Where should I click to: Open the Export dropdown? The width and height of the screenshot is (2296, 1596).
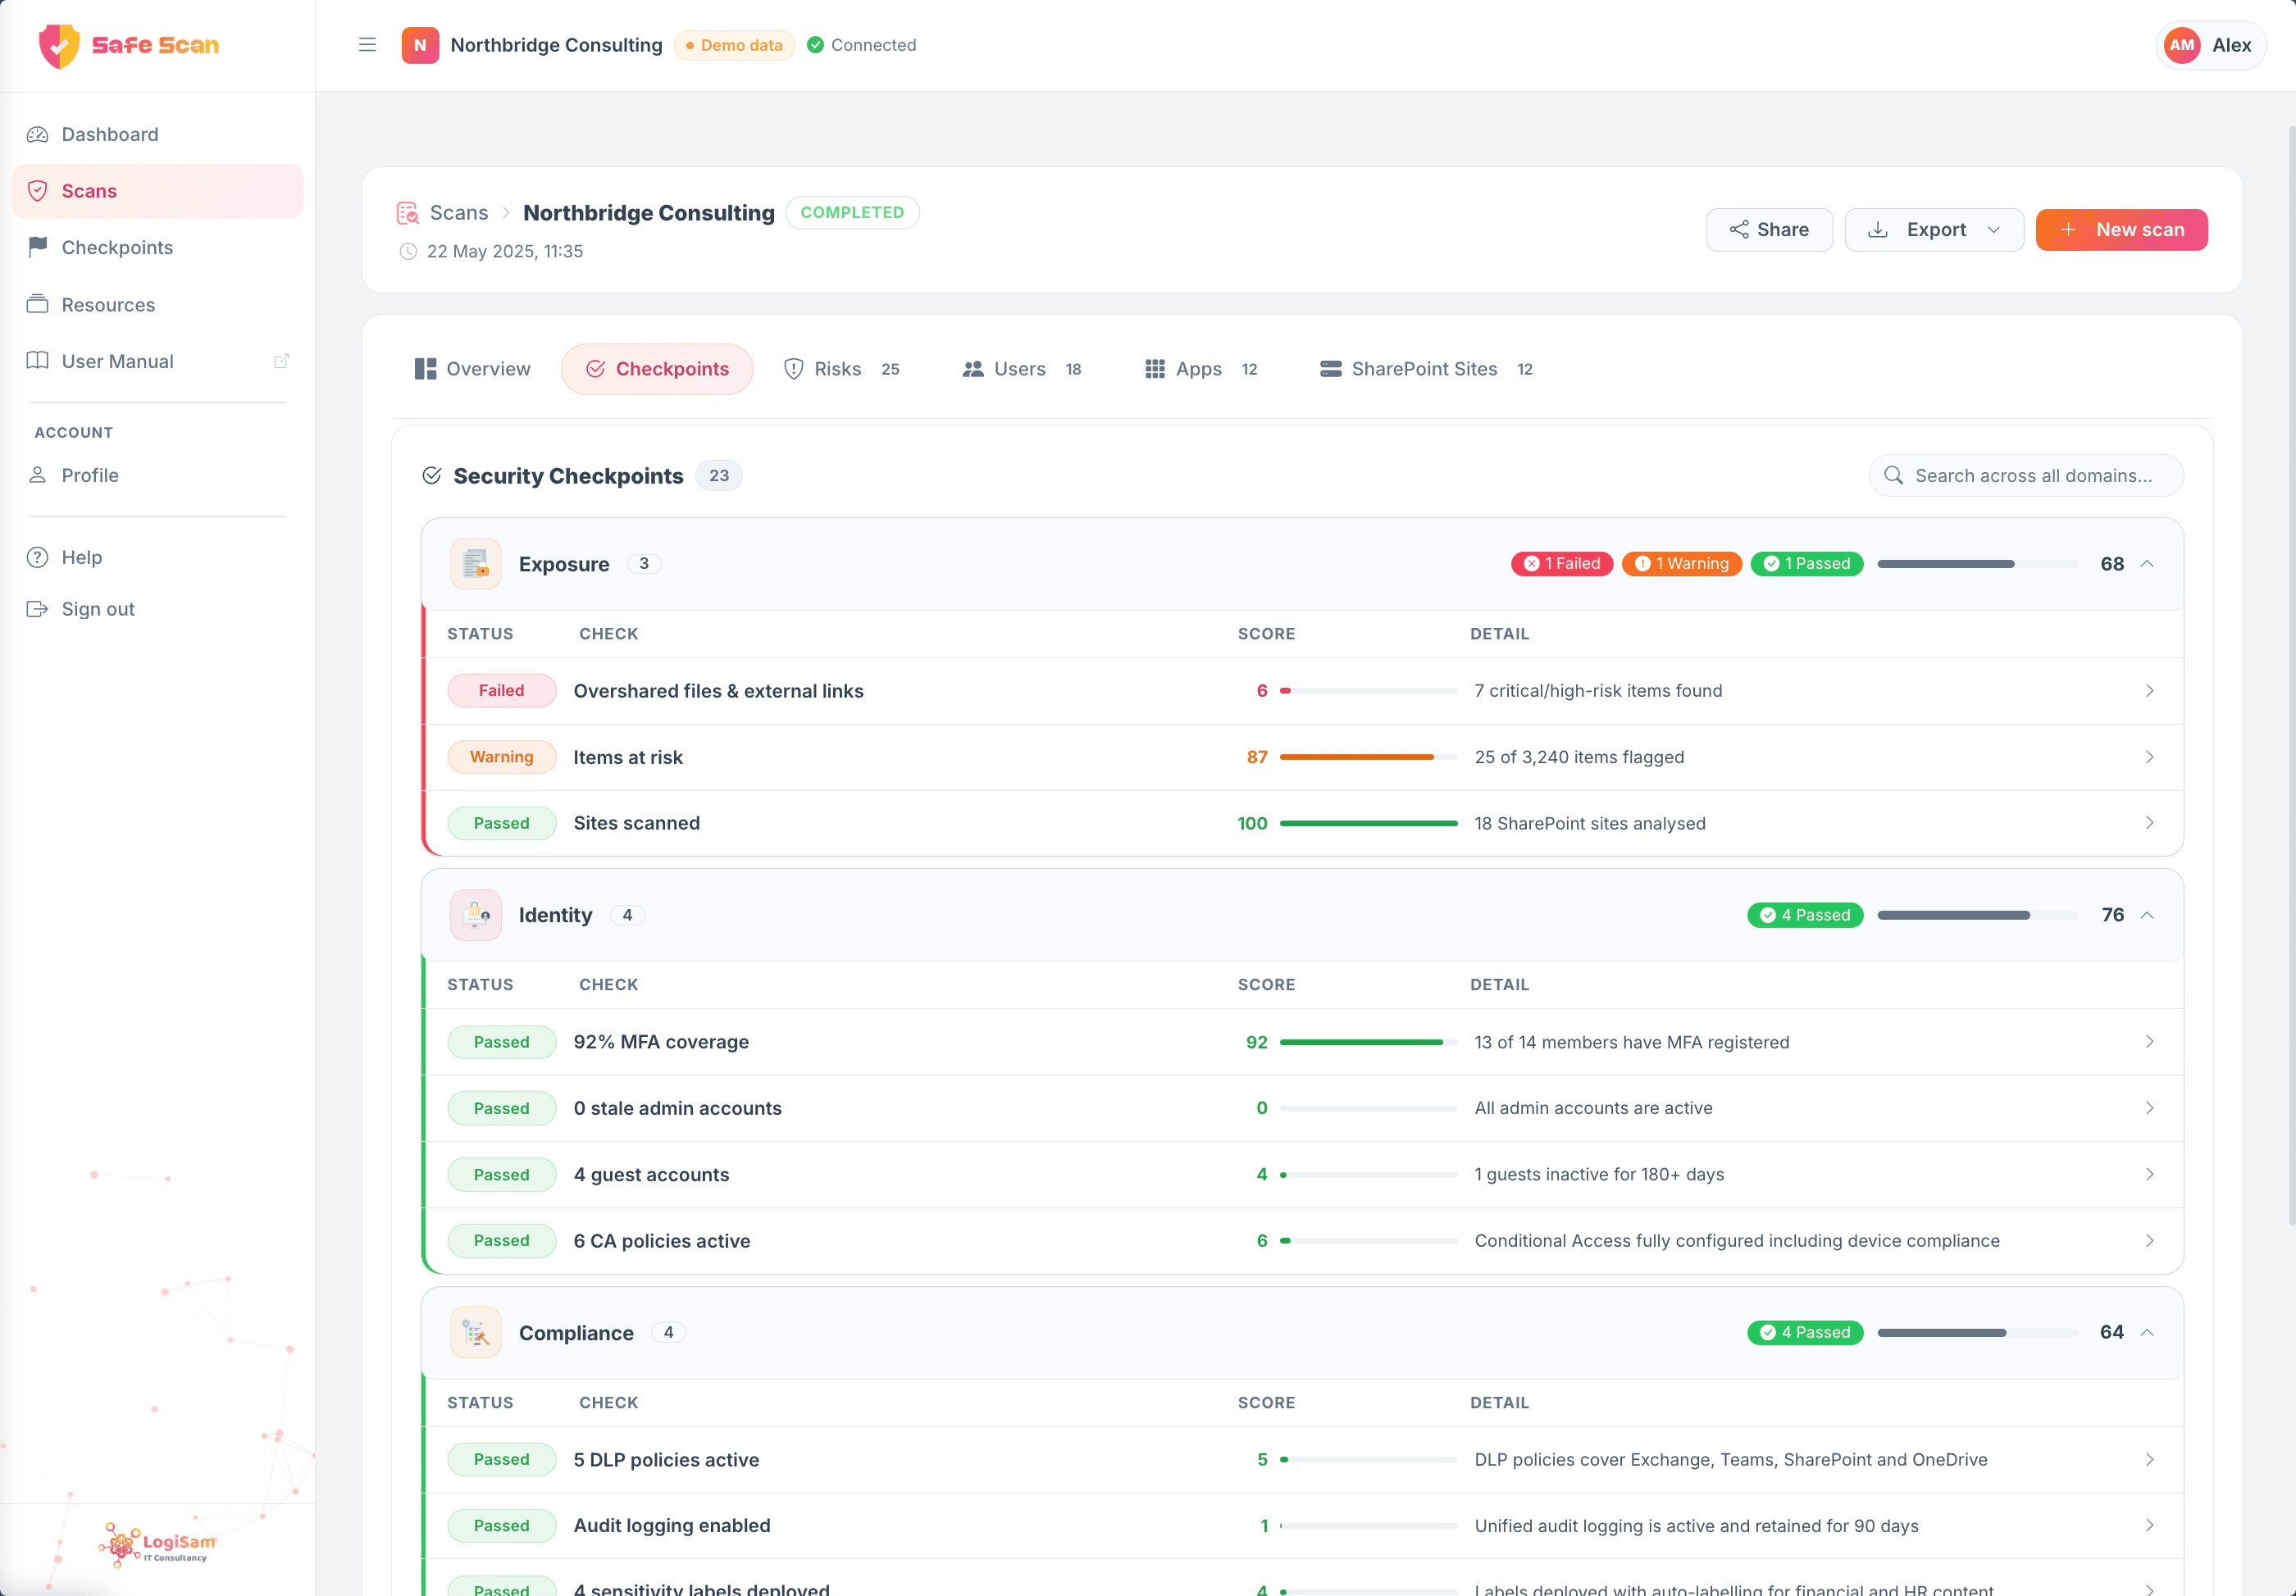1934,230
